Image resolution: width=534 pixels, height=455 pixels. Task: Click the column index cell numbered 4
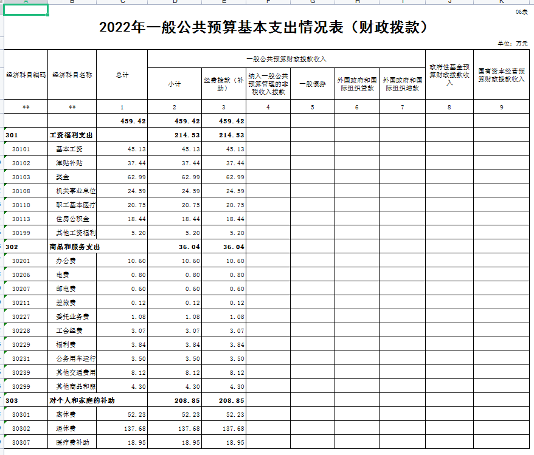pos(268,107)
